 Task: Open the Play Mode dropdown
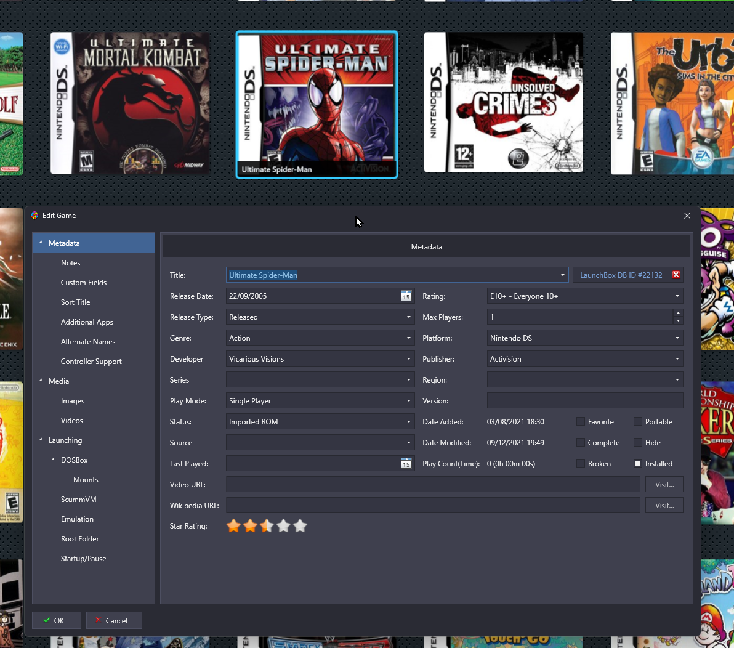tap(409, 401)
